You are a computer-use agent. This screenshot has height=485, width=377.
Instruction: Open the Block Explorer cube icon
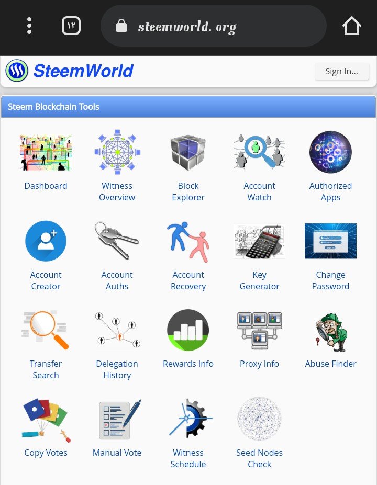coord(188,152)
